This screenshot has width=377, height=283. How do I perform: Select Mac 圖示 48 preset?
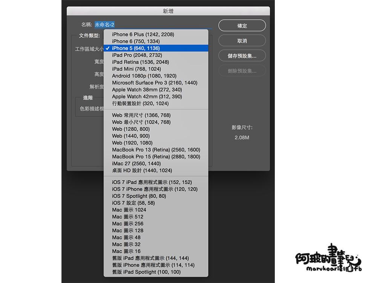pyautogui.click(x=156, y=237)
